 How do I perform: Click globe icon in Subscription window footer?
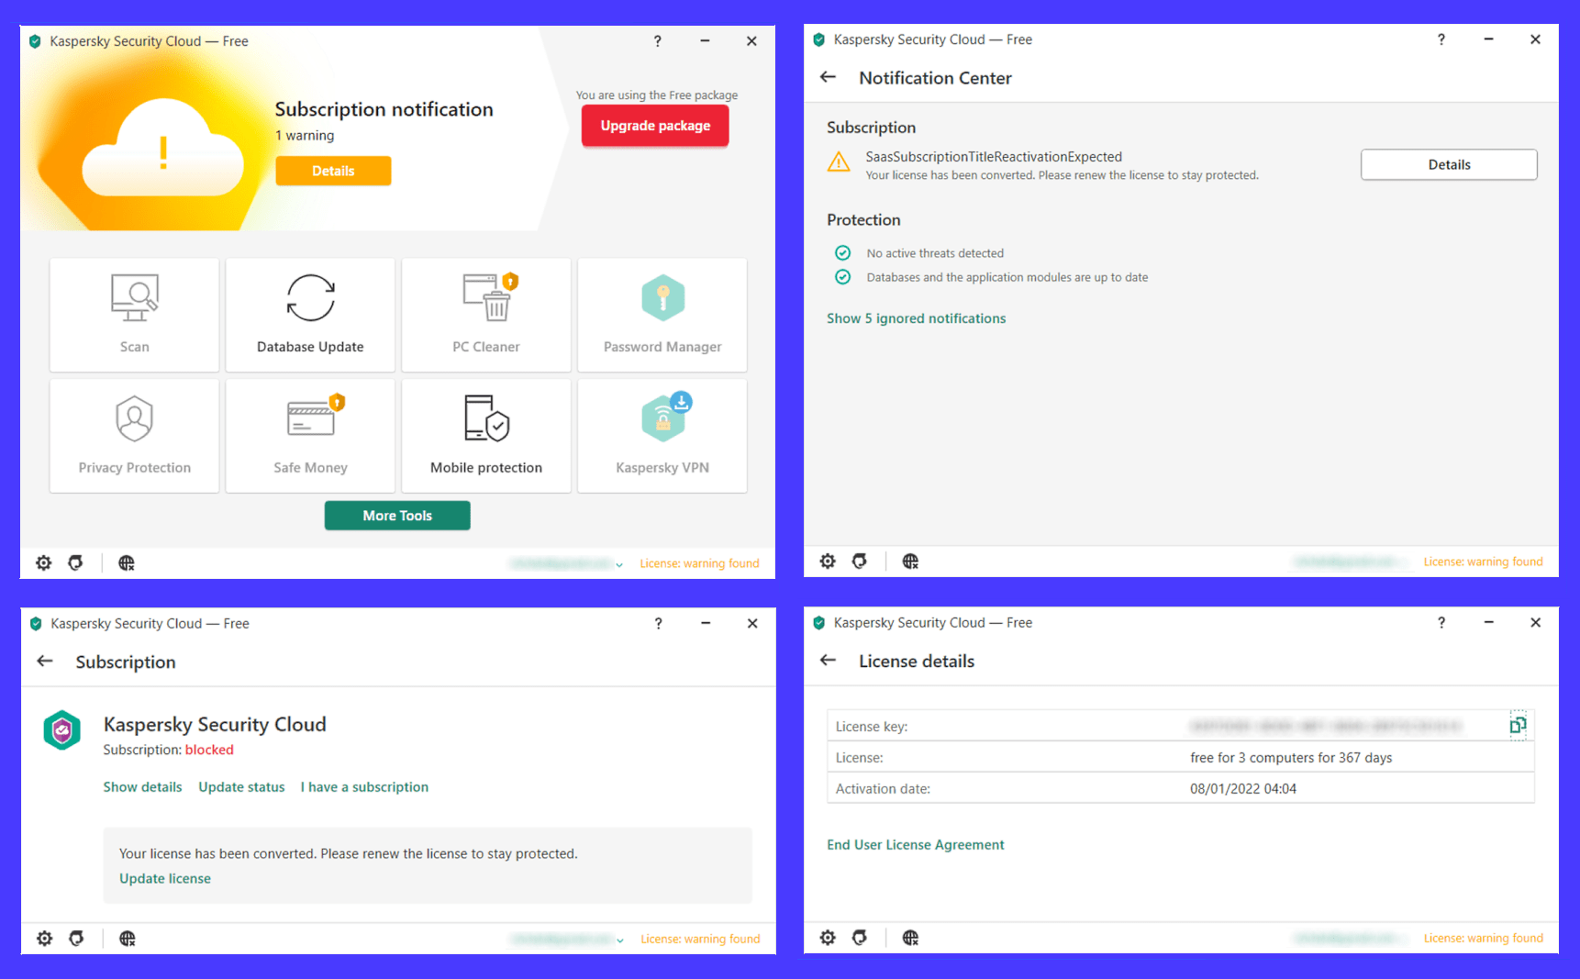(x=128, y=938)
